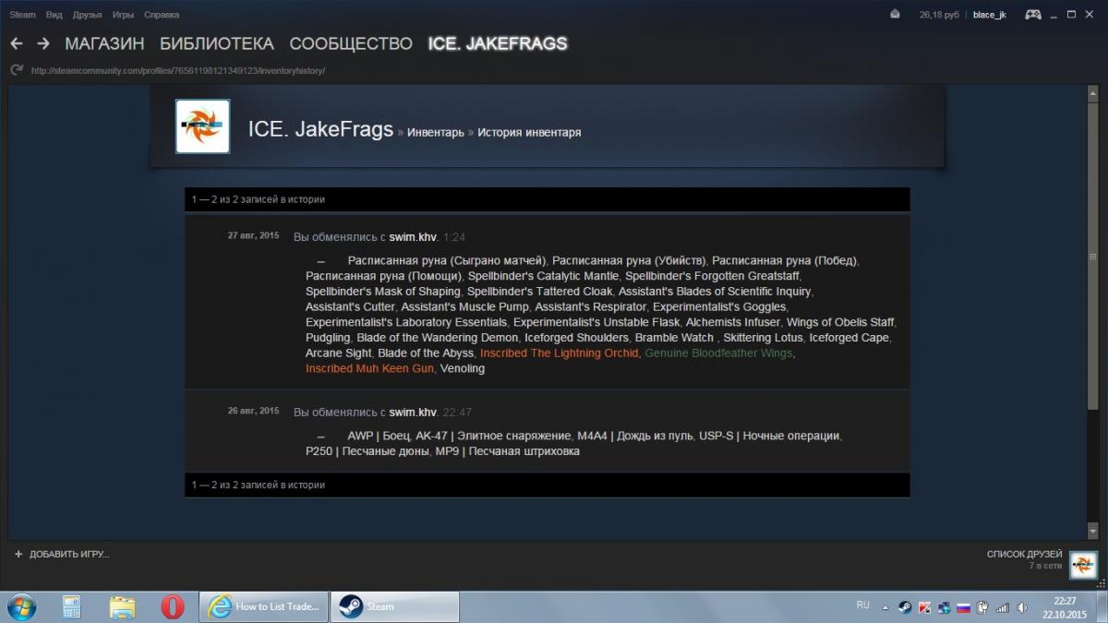The width and height of the screenshot is (1108, 623).
Task: Click Wings of Obelis Staff item
Action: click(x=840, y=322)
